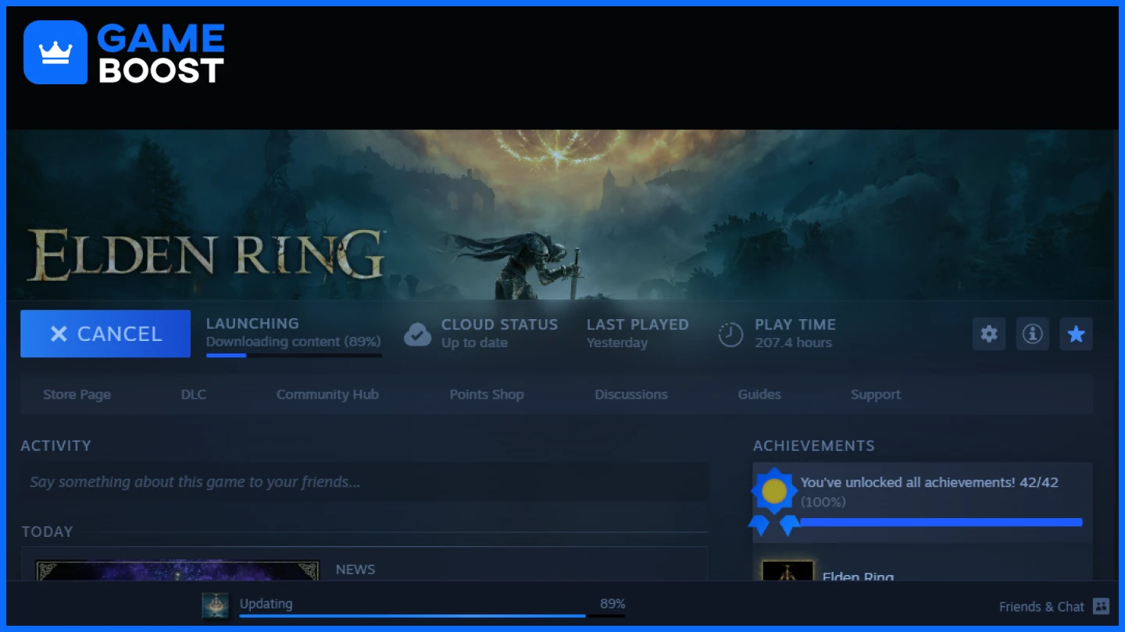
Task: Click the play time clock icon
Action: [730, 335]
